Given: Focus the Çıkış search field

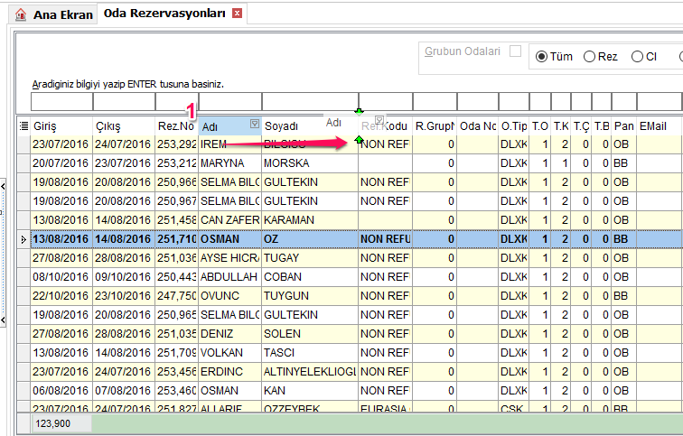Looking at the screenshot, I should pos(124,102).
